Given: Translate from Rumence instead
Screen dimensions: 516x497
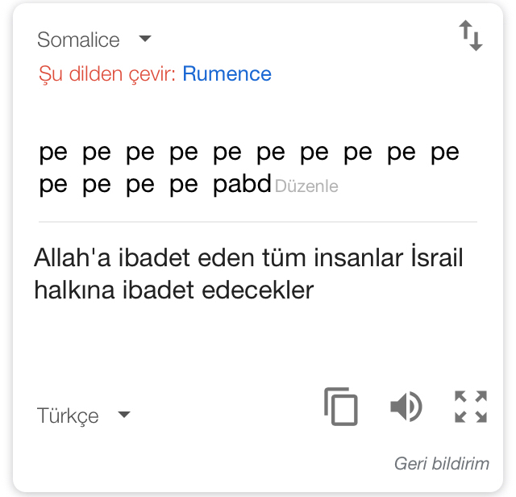Looking at the screenshot, I should coord(227,74).
